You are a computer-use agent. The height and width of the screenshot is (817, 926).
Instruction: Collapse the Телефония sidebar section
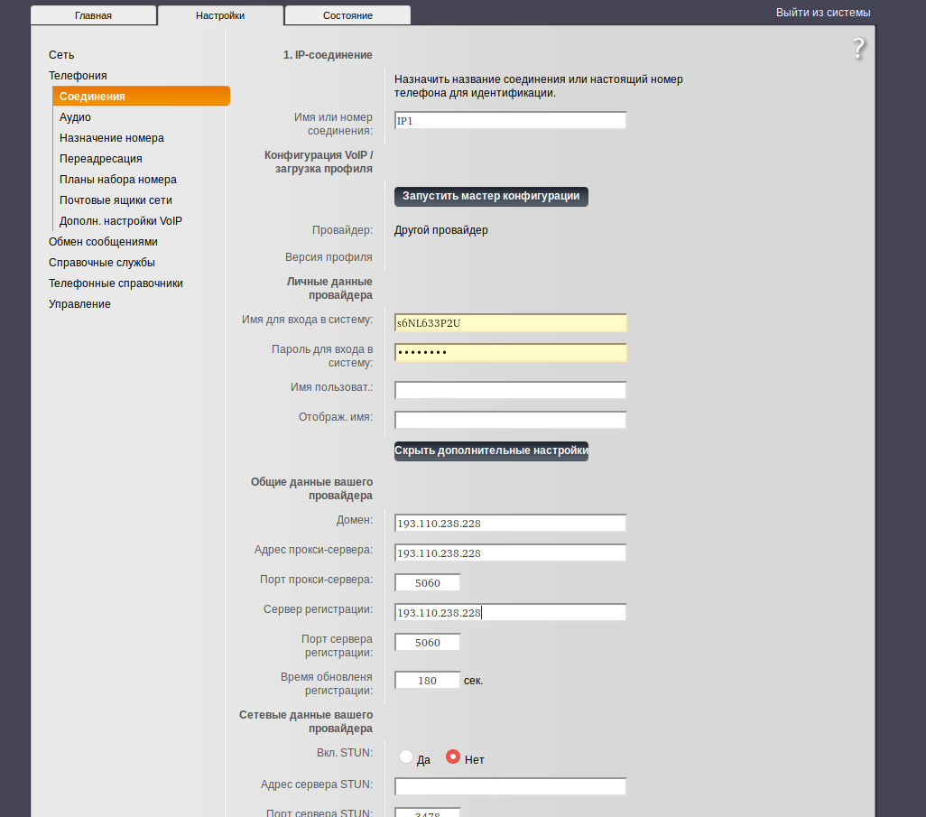[78, 76]
